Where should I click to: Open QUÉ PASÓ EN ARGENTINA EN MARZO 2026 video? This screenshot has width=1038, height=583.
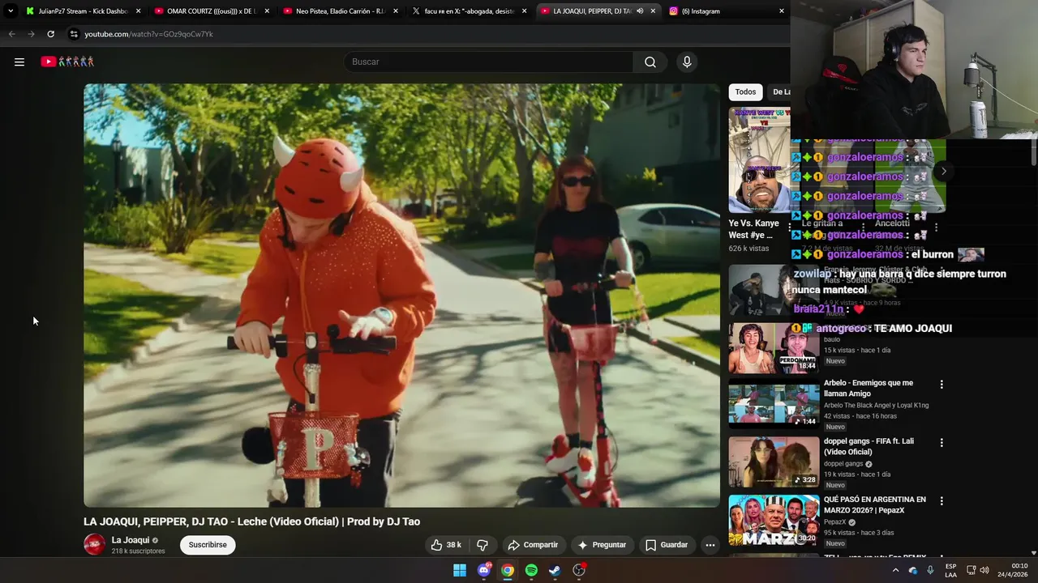875,504
